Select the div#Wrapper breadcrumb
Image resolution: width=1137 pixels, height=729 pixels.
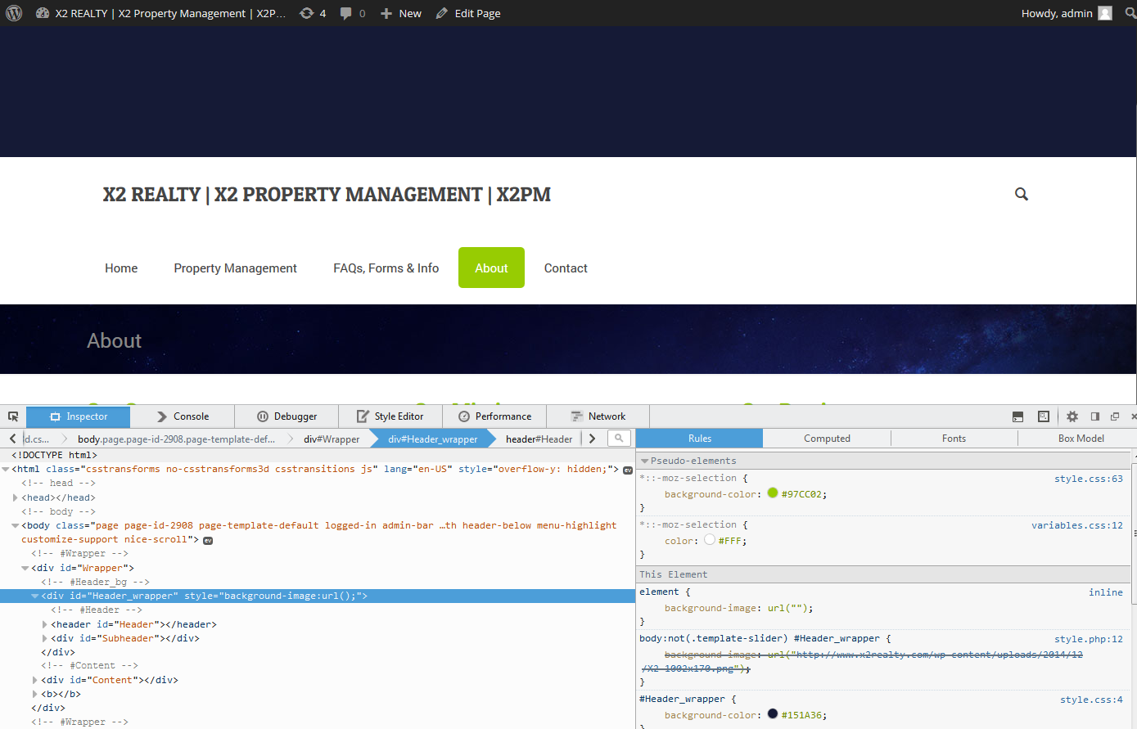click(x=332, y=439)
